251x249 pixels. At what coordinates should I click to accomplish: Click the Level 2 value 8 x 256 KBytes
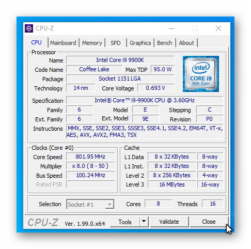172,175
